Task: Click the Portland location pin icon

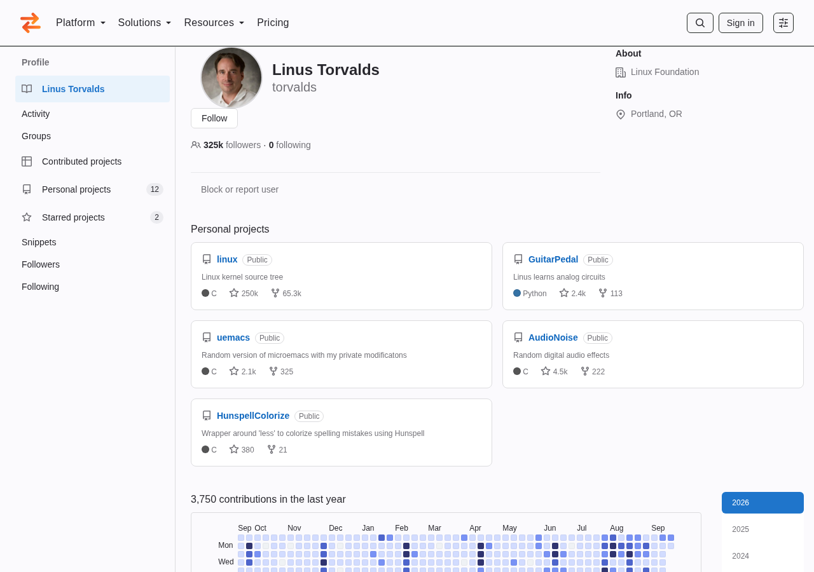Action: (621, 114)
